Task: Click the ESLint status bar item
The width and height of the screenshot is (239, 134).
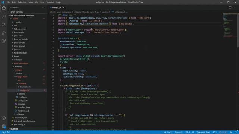Action: [x=223, y=132]
